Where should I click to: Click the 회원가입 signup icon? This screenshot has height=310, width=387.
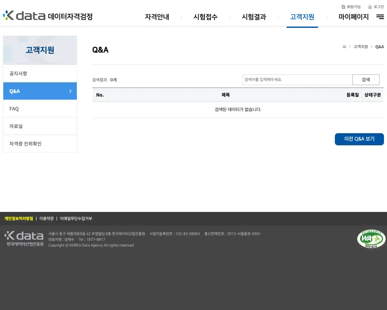pos(343,7)
